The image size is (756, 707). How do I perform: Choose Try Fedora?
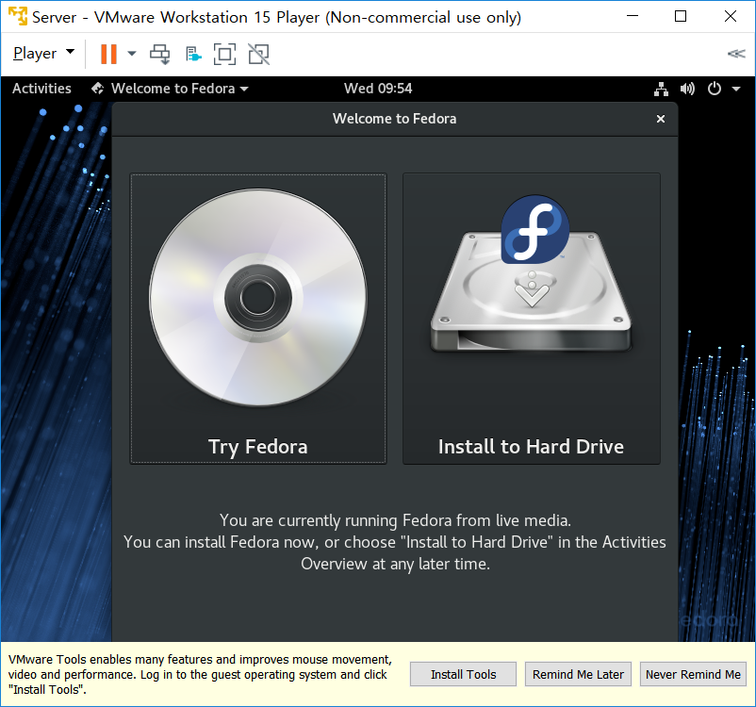pyautogui.click(x=258, y=319)
